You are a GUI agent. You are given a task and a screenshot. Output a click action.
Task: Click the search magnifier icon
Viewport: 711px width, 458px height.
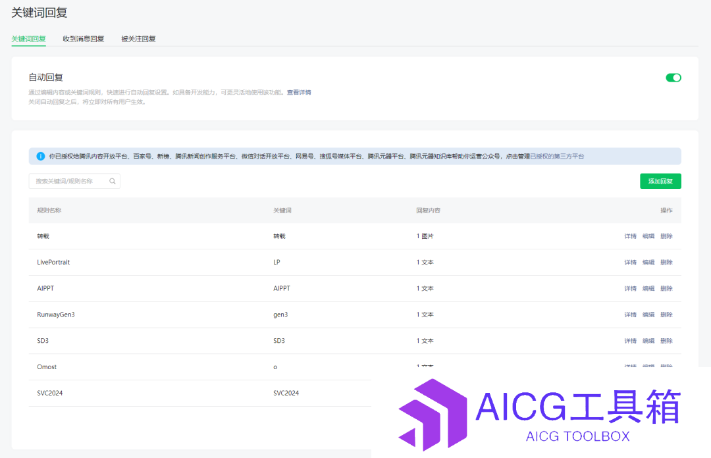113,182
